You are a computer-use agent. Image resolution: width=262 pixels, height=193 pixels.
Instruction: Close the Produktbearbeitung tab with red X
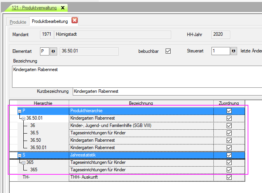[75, 21]
